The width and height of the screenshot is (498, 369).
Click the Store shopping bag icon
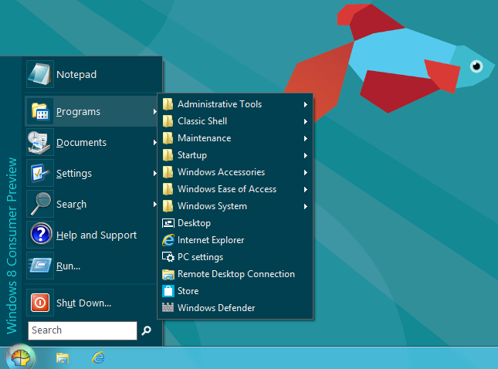pos(168,291)
